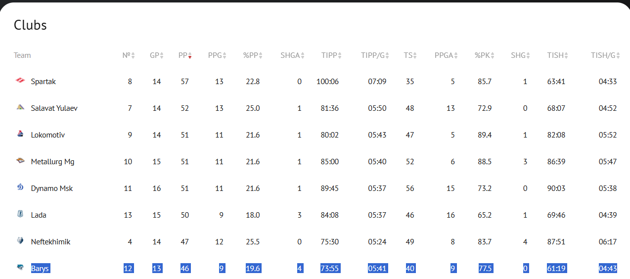
Task: Click the Spartak team logo
Action: [x=20, y=81]
